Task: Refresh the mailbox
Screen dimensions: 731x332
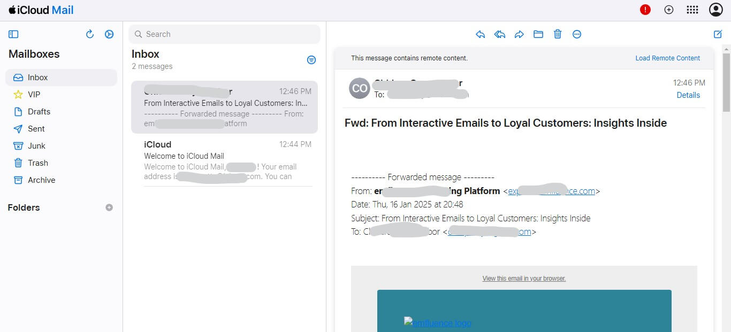Action: coord(90,34)
